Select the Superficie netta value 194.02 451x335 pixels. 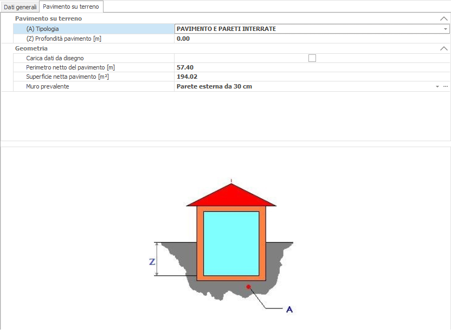coord(186,77)
